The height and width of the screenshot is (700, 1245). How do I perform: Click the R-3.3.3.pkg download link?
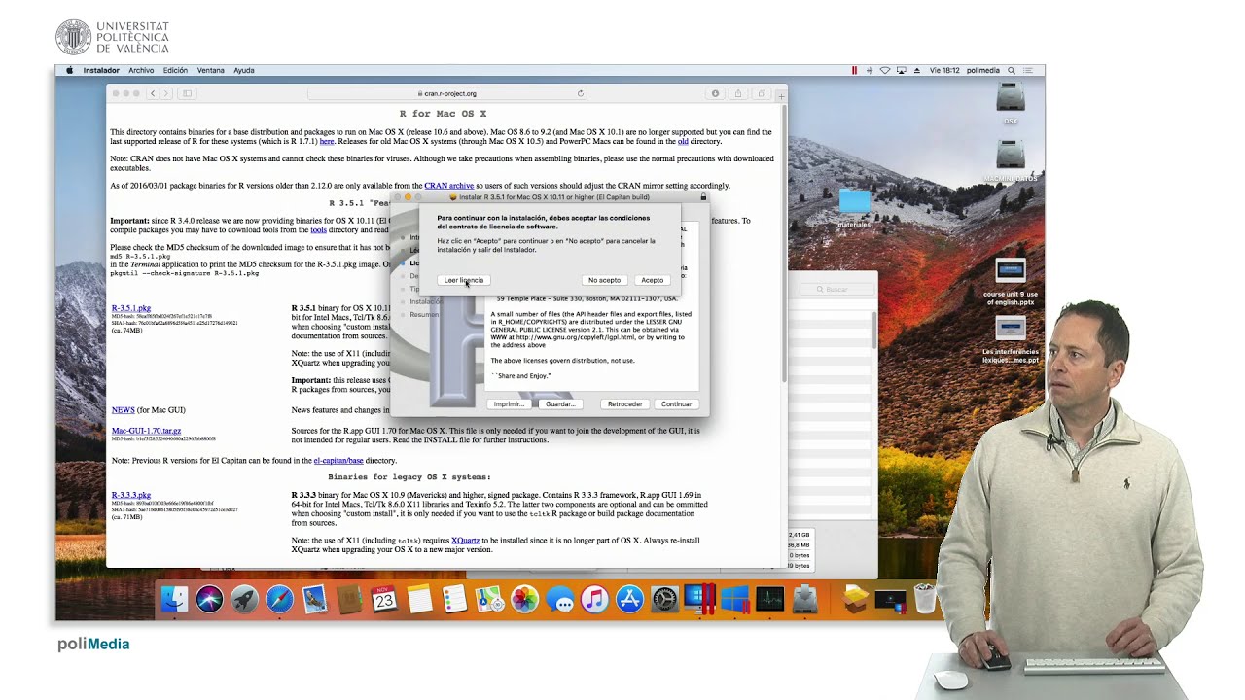[x=131, y=495]
